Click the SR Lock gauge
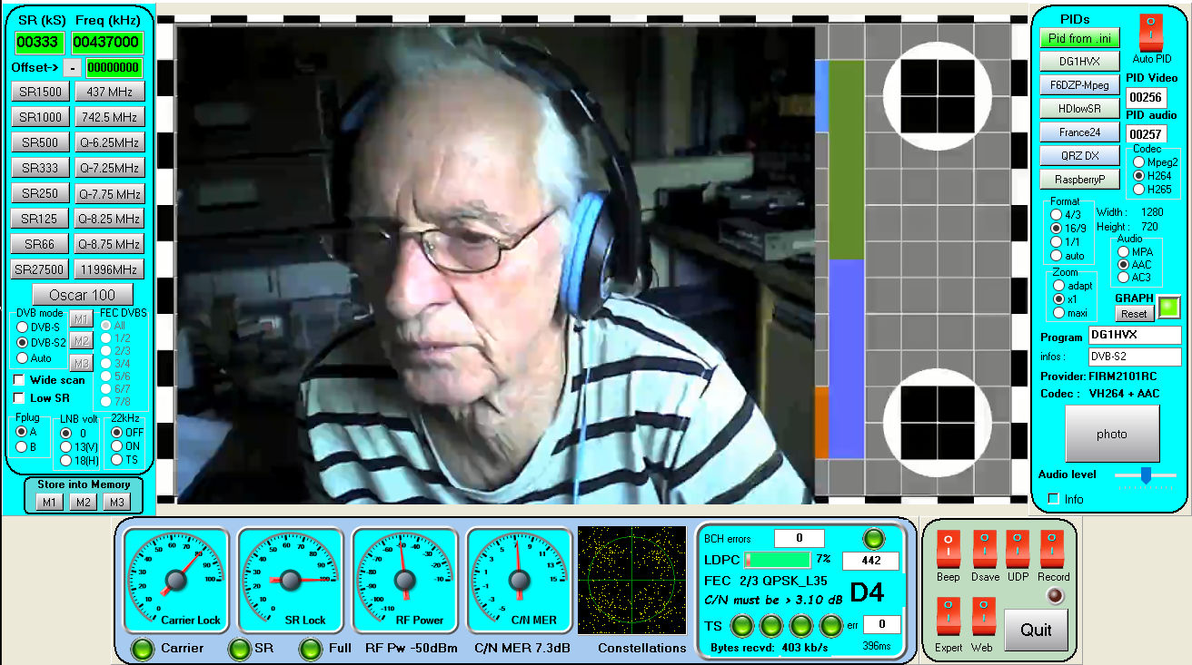Viewport: 1192px width, 665px height. [x=291, y=580]
